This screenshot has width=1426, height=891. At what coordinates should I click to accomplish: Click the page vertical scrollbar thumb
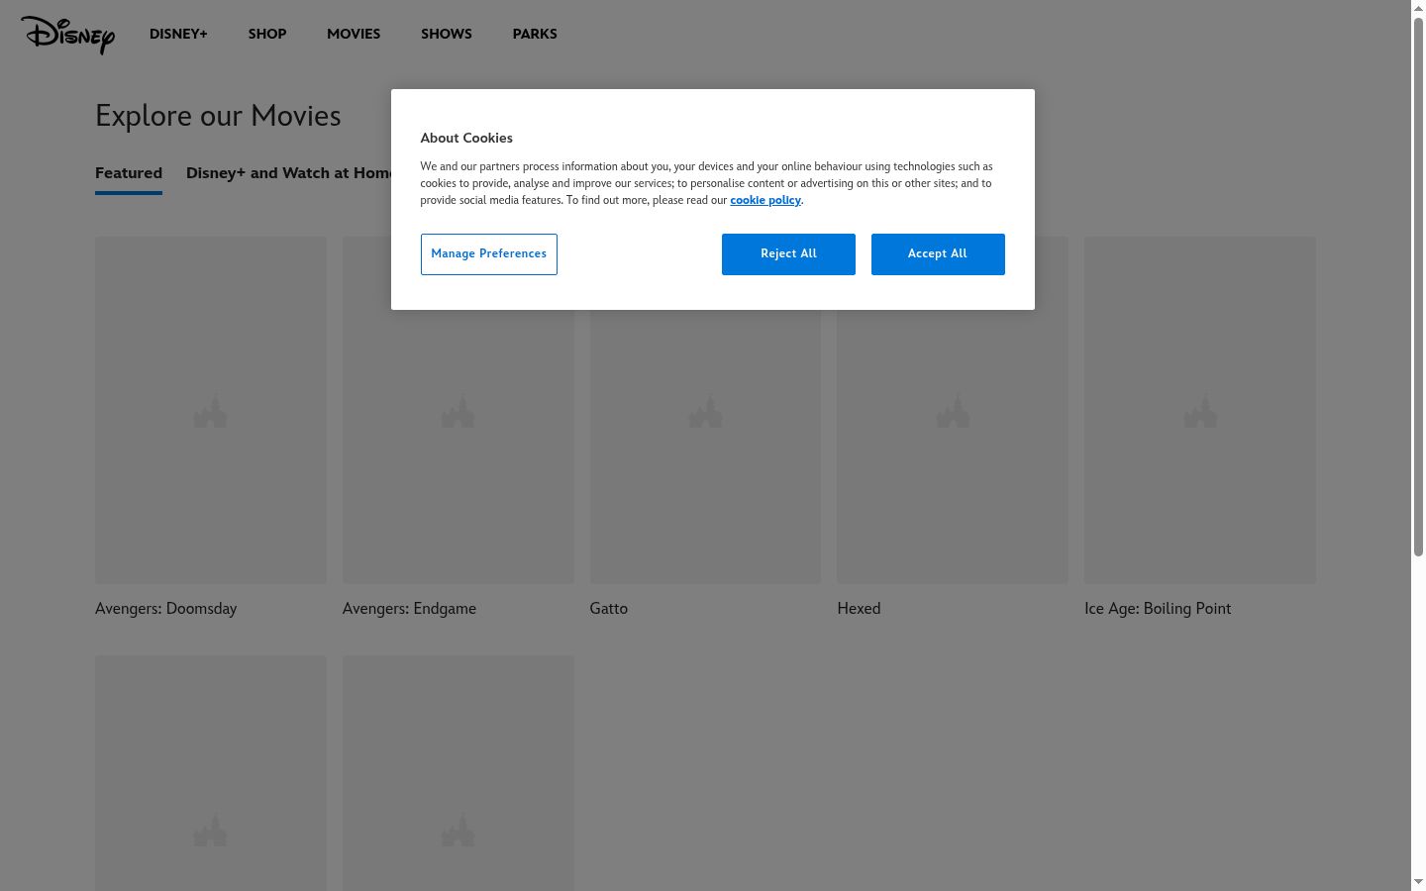1418,287
